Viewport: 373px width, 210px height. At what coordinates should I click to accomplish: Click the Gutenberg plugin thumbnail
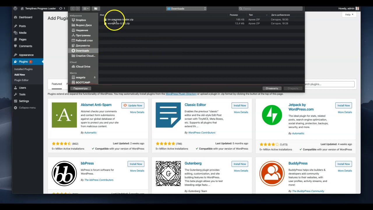pyautogui.click(x=168, y=173)
